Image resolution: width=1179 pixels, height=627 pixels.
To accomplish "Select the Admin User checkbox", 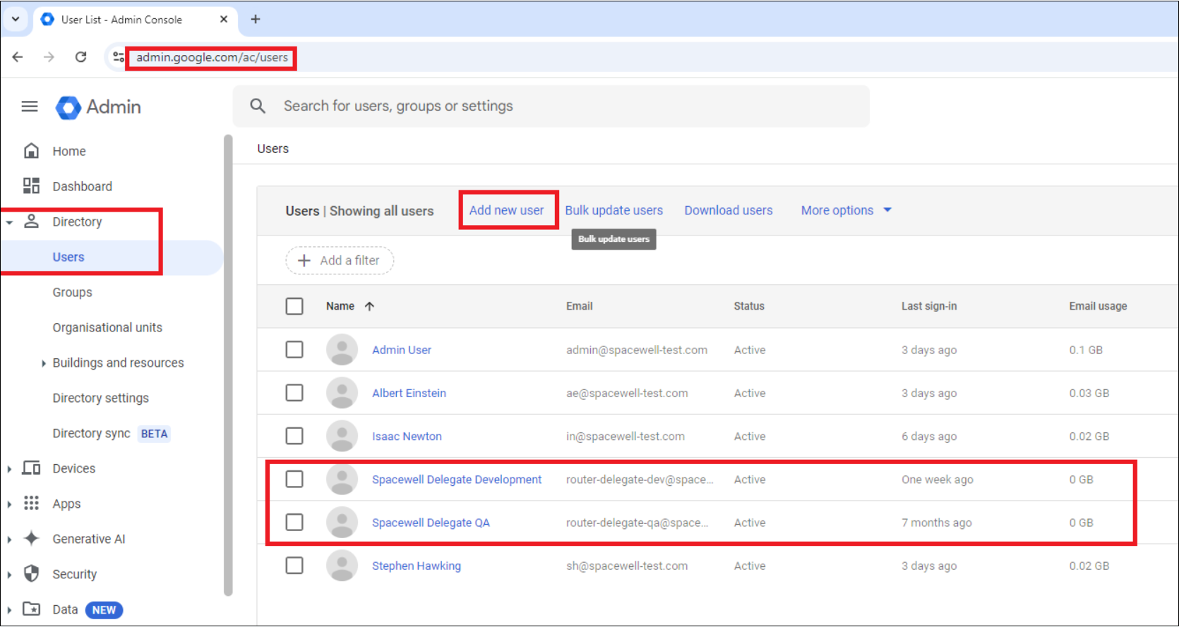I will coord(294,350).
